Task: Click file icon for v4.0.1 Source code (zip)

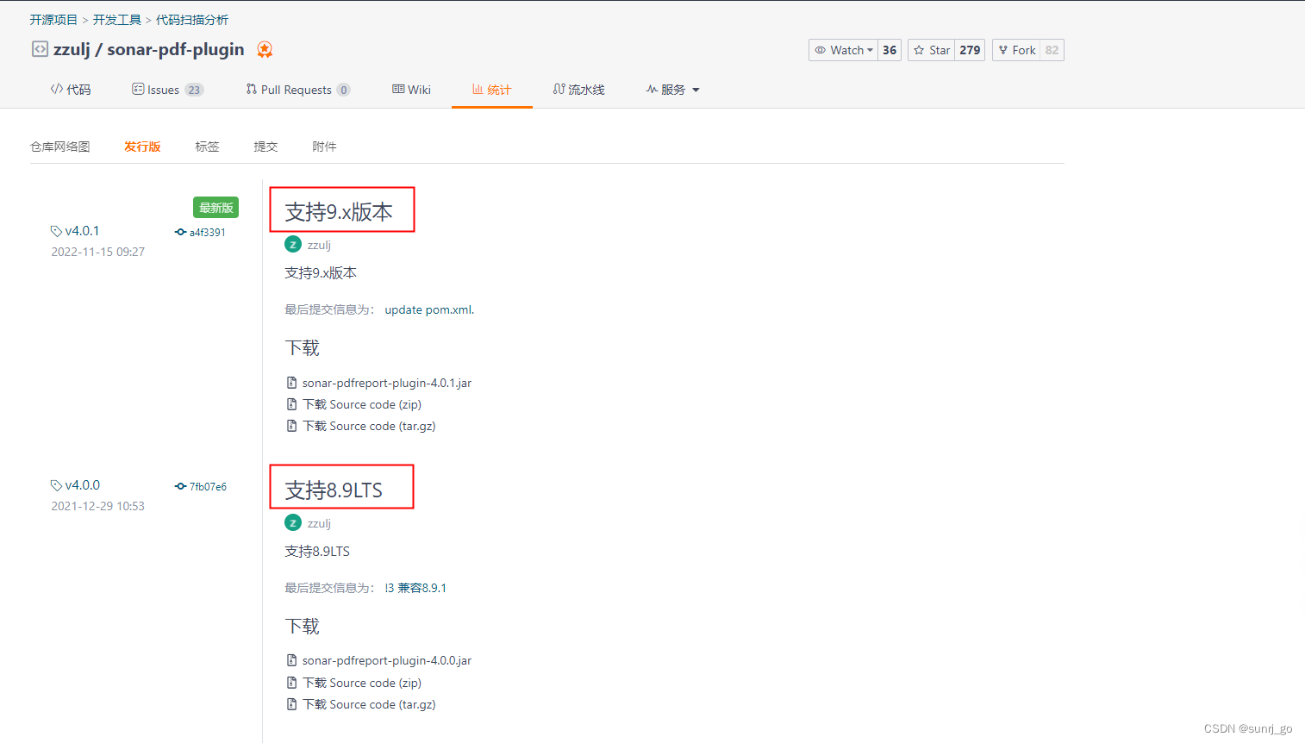Action: pos(291,404)
